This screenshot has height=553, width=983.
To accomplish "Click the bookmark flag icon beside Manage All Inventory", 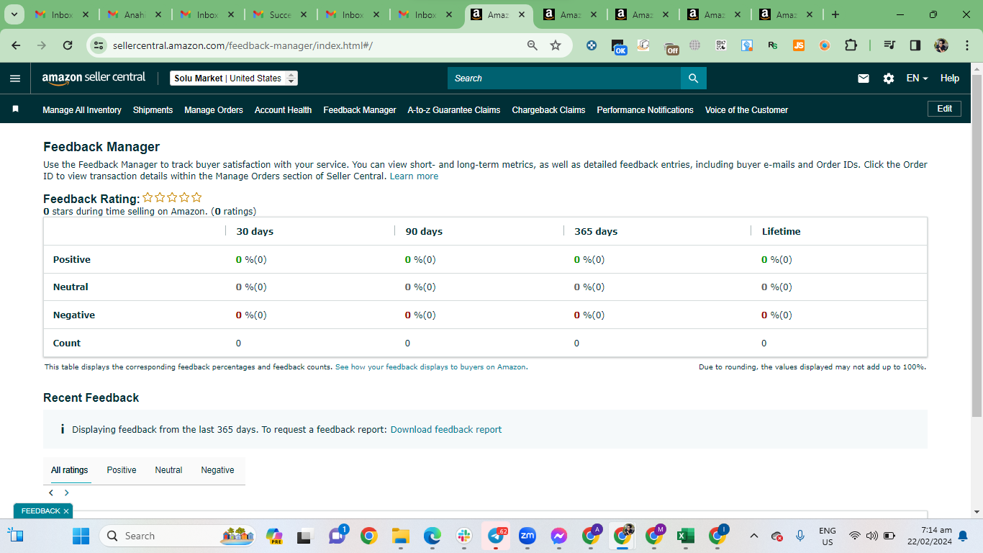I will pyautogui.click(x=15, y=109).
